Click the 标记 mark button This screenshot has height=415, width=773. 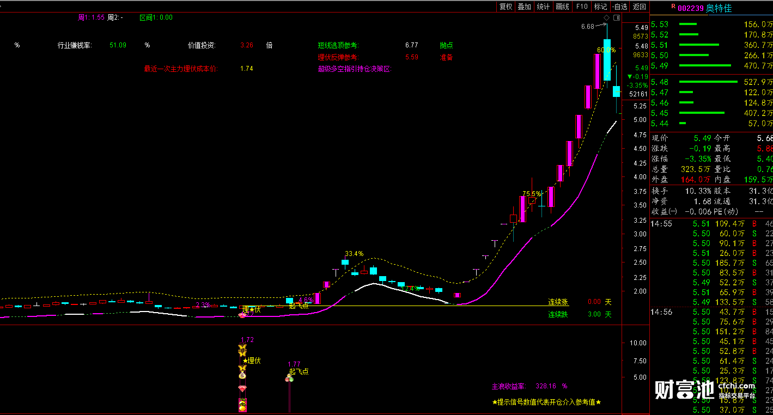point(600,7)
